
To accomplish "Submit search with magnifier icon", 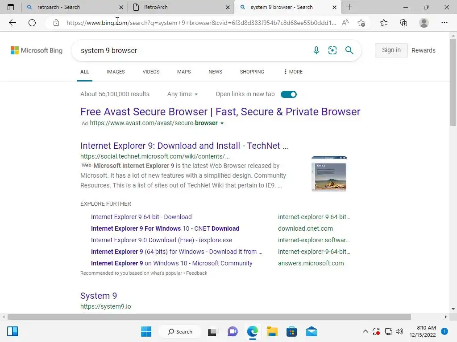I will click(349, 50).
